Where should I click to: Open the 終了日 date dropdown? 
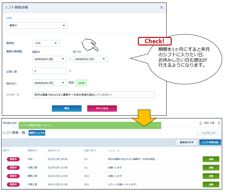point(90,59)
